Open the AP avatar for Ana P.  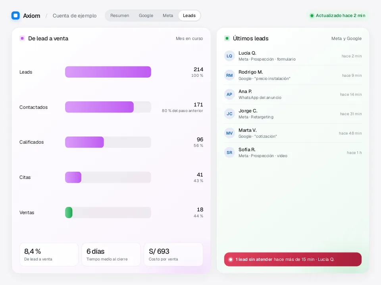[229, 95]
